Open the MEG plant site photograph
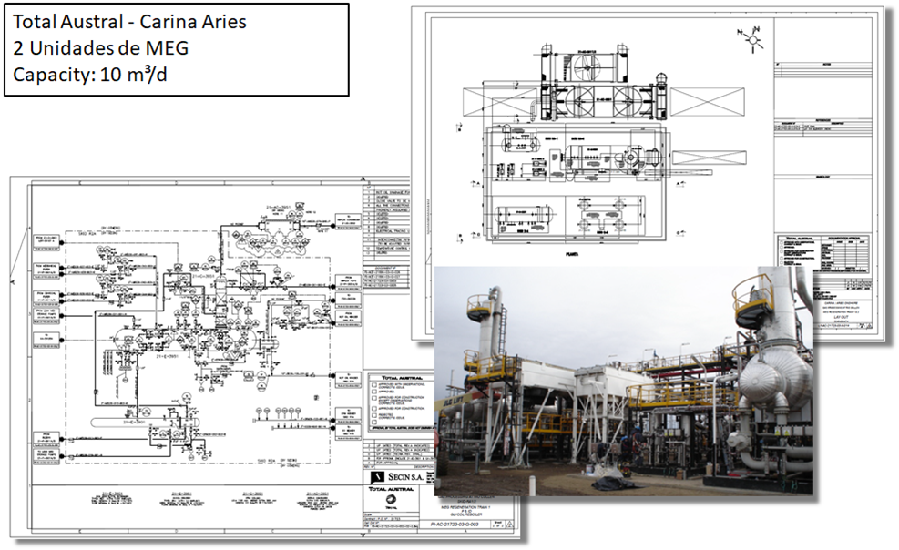 pyautogui.click(x=624, y=381)
